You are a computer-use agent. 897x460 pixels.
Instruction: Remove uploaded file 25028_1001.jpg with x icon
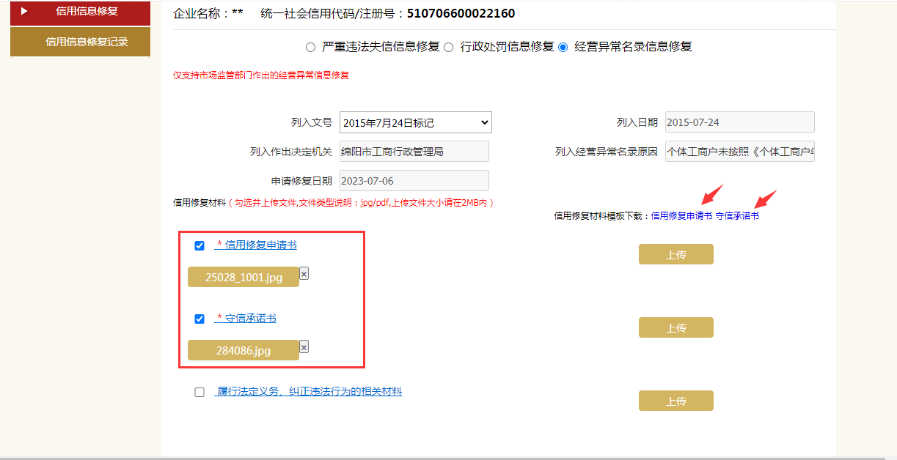[304, 273]
